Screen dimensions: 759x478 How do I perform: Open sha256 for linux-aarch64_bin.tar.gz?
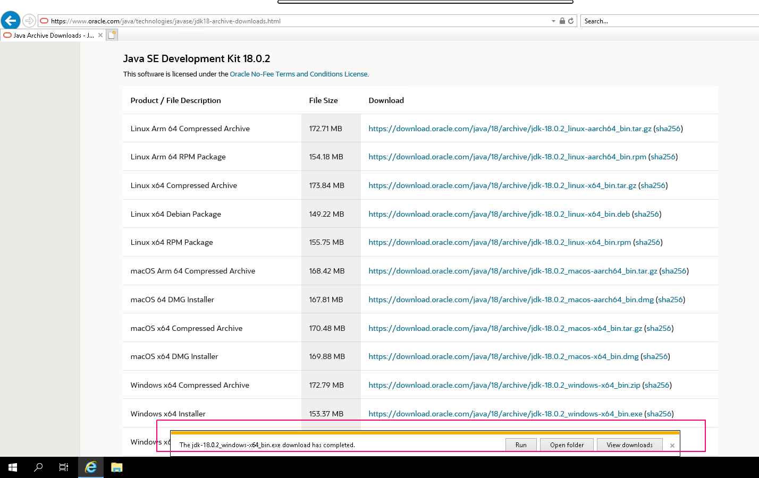coord(668,129)
